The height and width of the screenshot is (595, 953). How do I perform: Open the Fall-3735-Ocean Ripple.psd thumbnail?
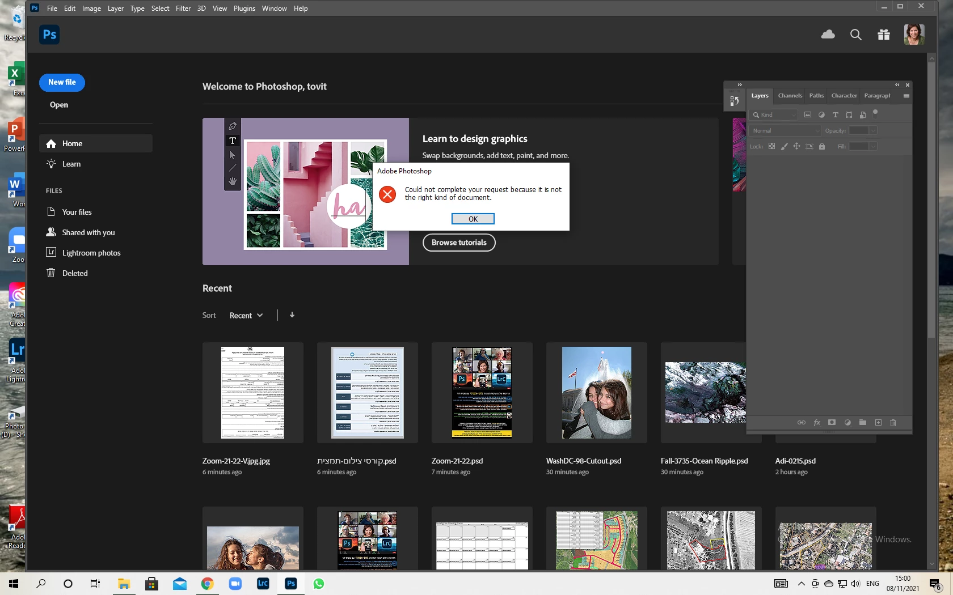coord(704,393)
